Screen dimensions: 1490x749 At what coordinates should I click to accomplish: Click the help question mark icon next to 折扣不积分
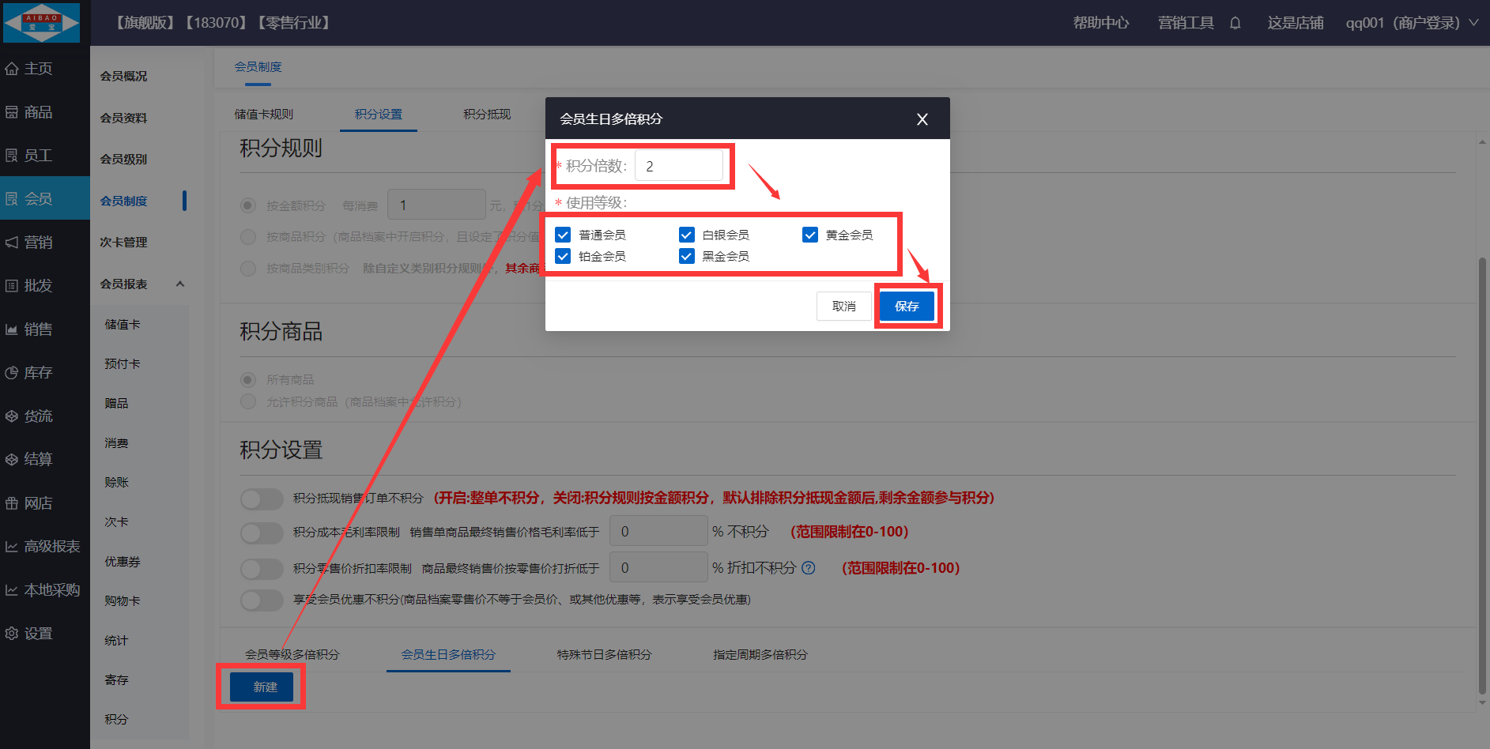809,568
